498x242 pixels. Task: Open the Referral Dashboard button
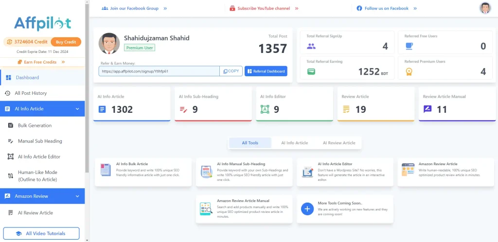266,71
